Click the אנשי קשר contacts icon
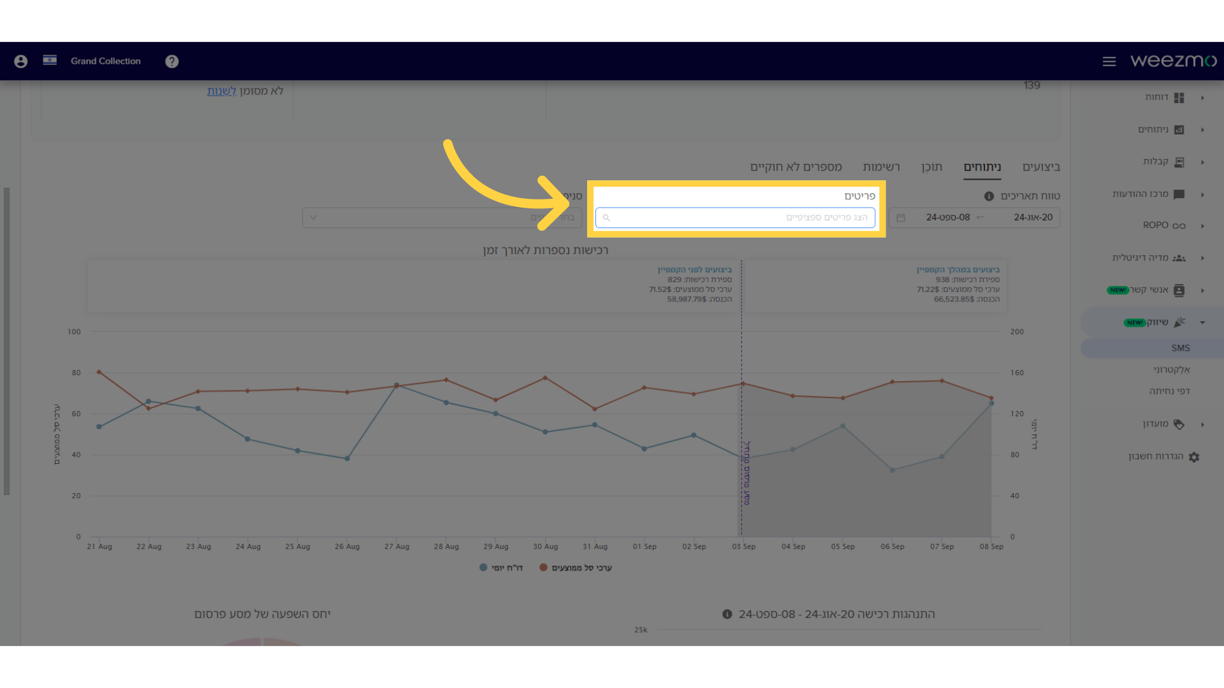 click(x=1179, y=290)
